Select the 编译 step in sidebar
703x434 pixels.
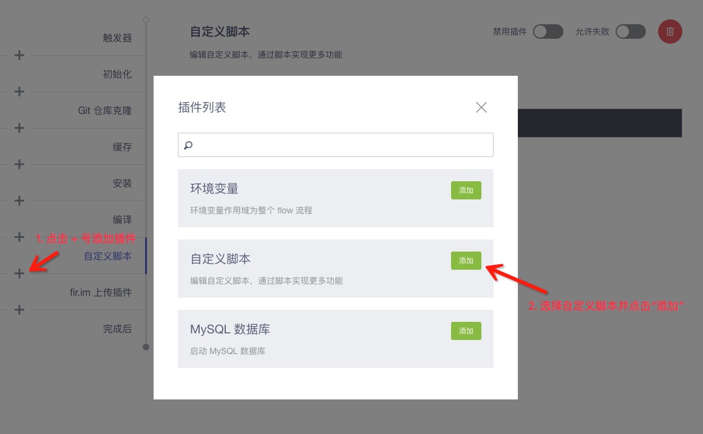point(122,219)
